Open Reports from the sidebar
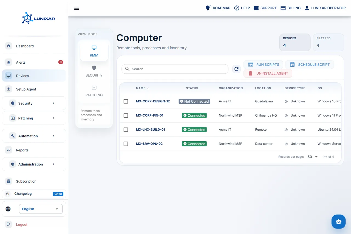351x234 pixels. (34, 150)
